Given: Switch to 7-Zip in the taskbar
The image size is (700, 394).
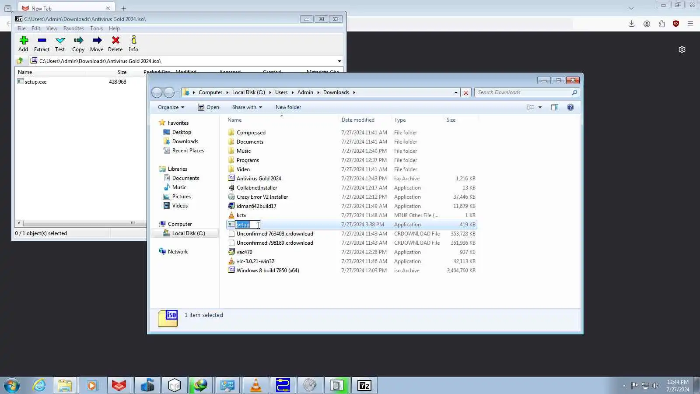Looking at the screenshot, I should 364,385.
